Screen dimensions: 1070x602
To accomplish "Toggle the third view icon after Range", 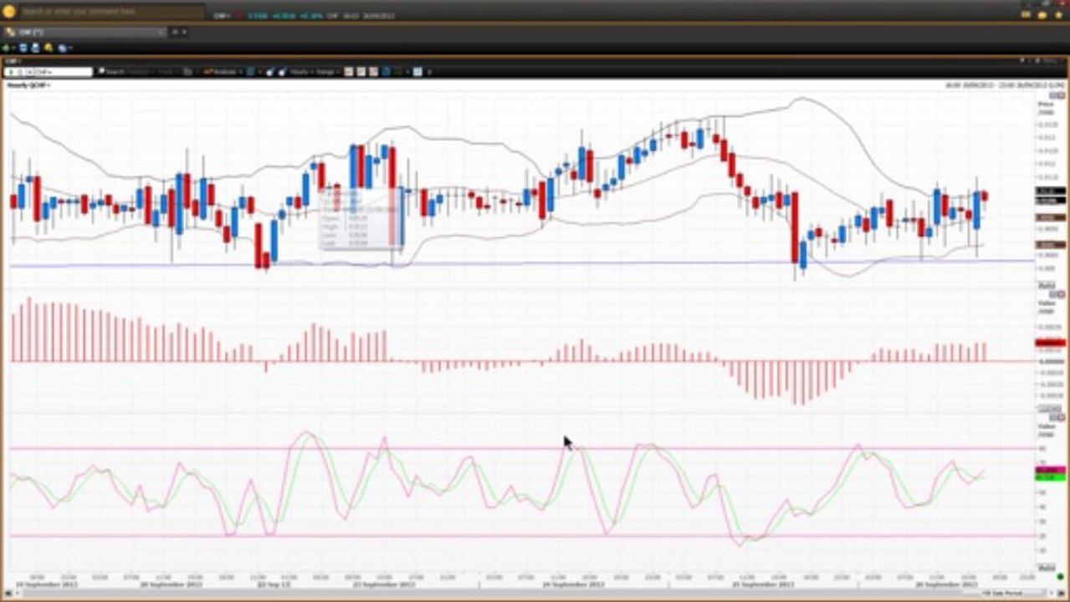I will click(x=373, y=72).
